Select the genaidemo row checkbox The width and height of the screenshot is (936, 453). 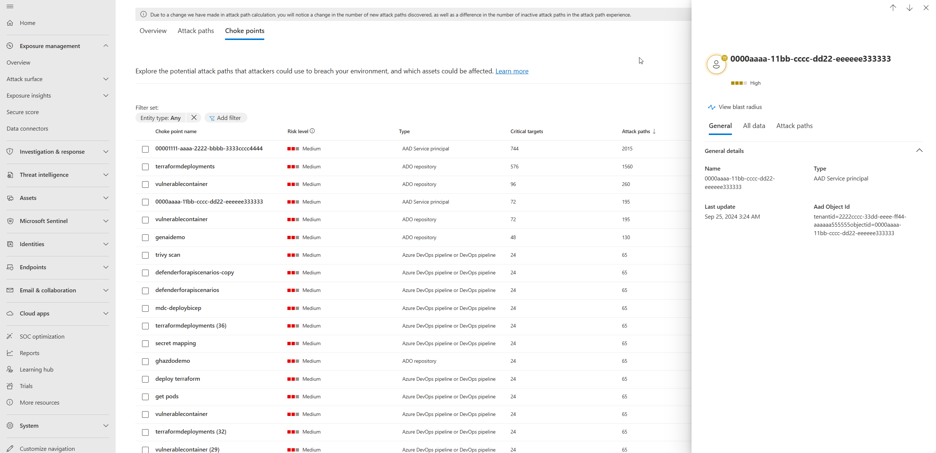(x=145, y=238)
